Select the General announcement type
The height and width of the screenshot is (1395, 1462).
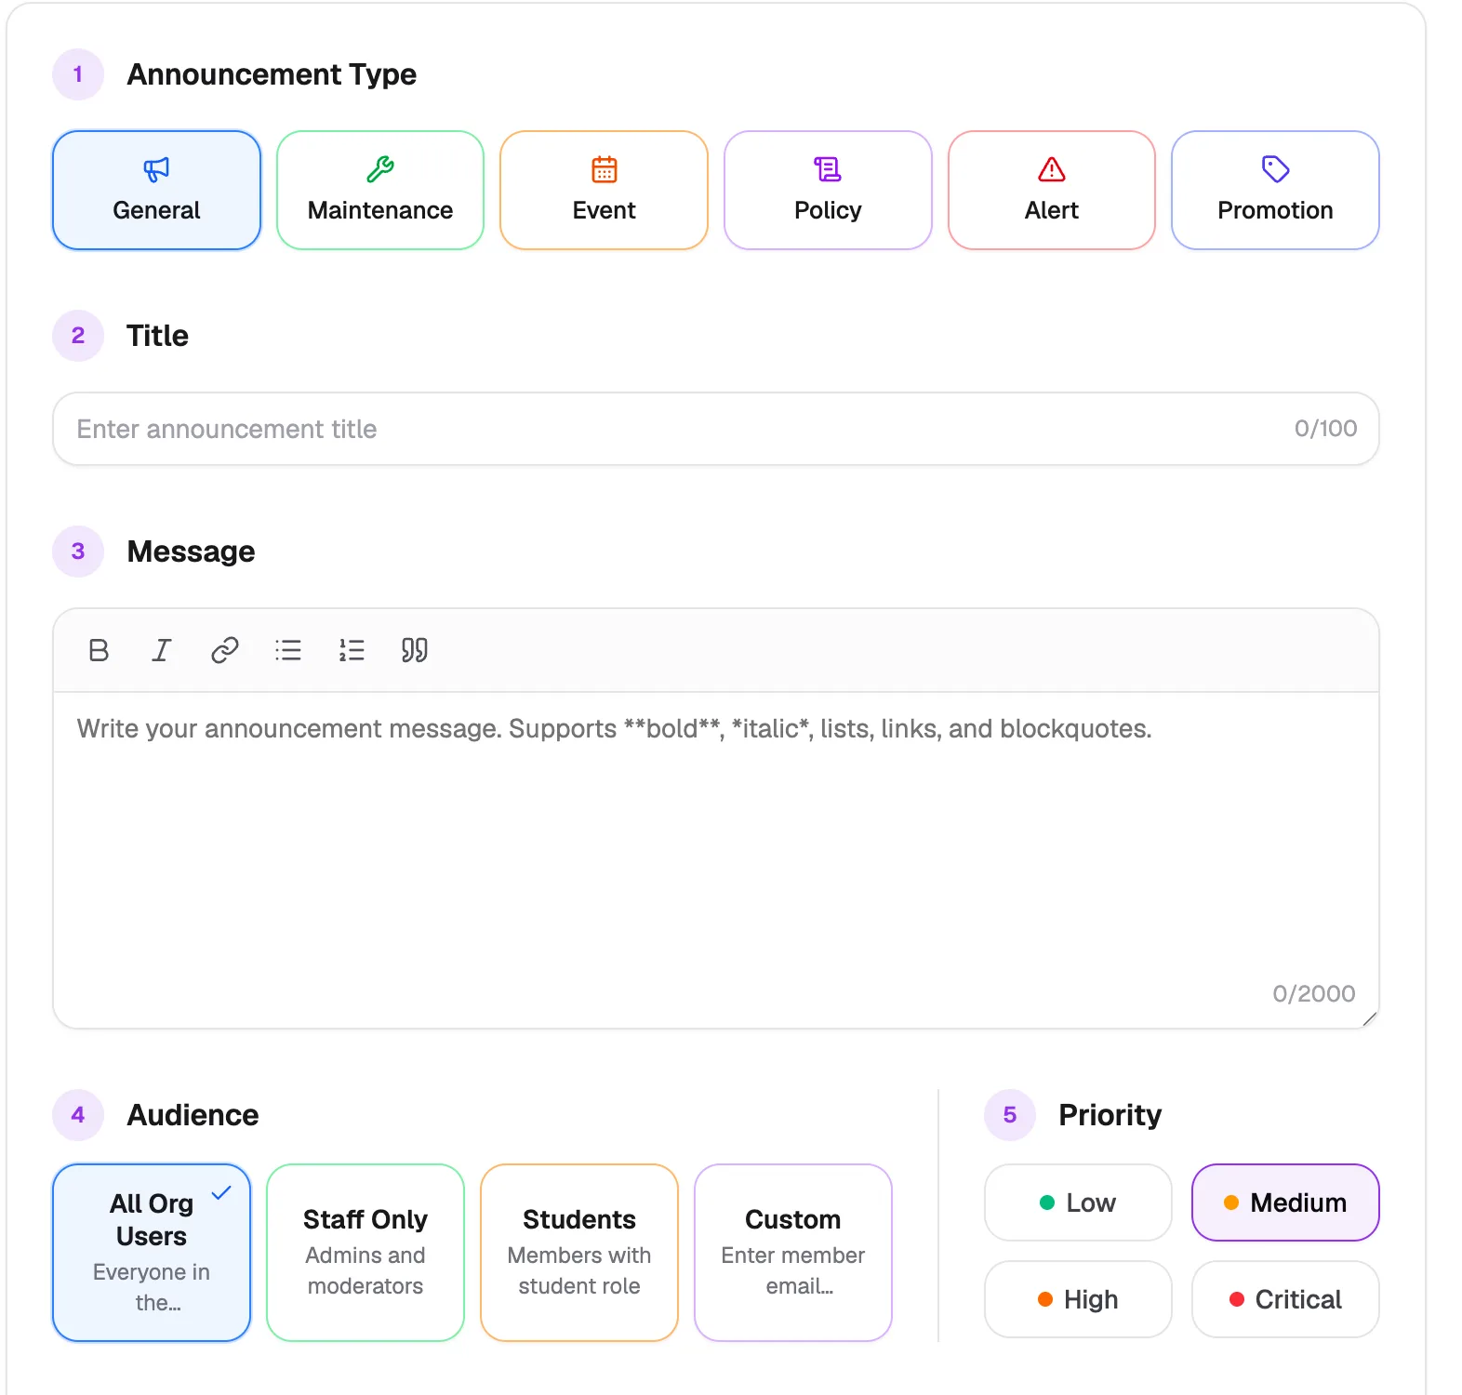tap(157, 191)
